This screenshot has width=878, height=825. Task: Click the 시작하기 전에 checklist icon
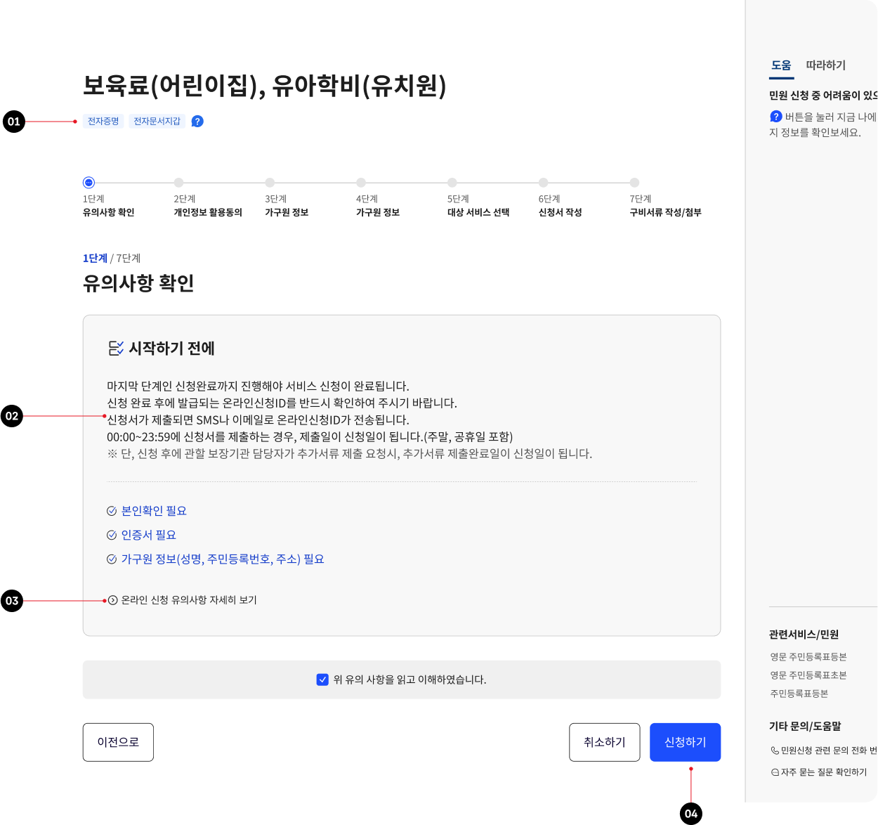(116, 348)
